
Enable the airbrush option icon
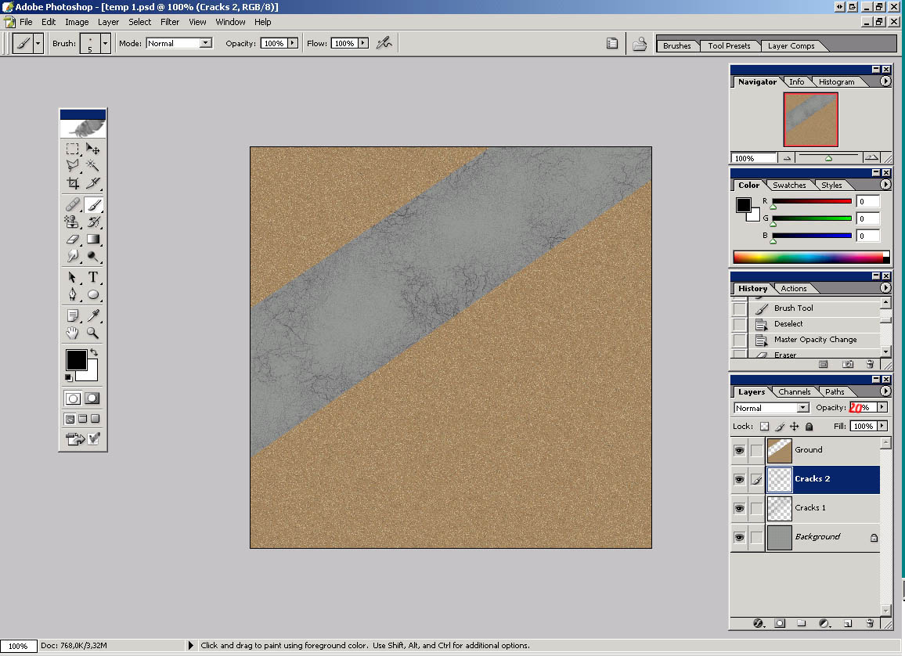point(384,44)
